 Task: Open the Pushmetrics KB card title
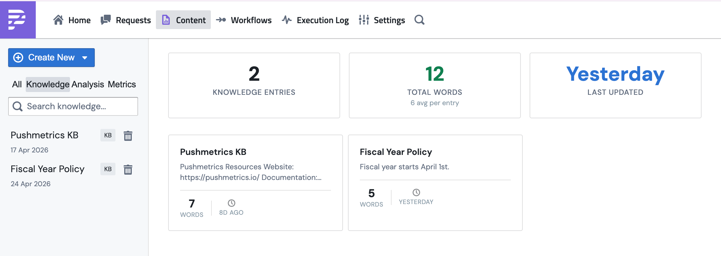[213, 152]
